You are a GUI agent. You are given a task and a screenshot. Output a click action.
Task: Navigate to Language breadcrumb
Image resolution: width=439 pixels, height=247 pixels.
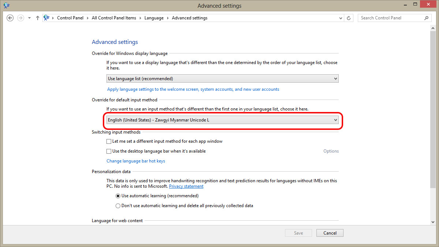point(154,18)
